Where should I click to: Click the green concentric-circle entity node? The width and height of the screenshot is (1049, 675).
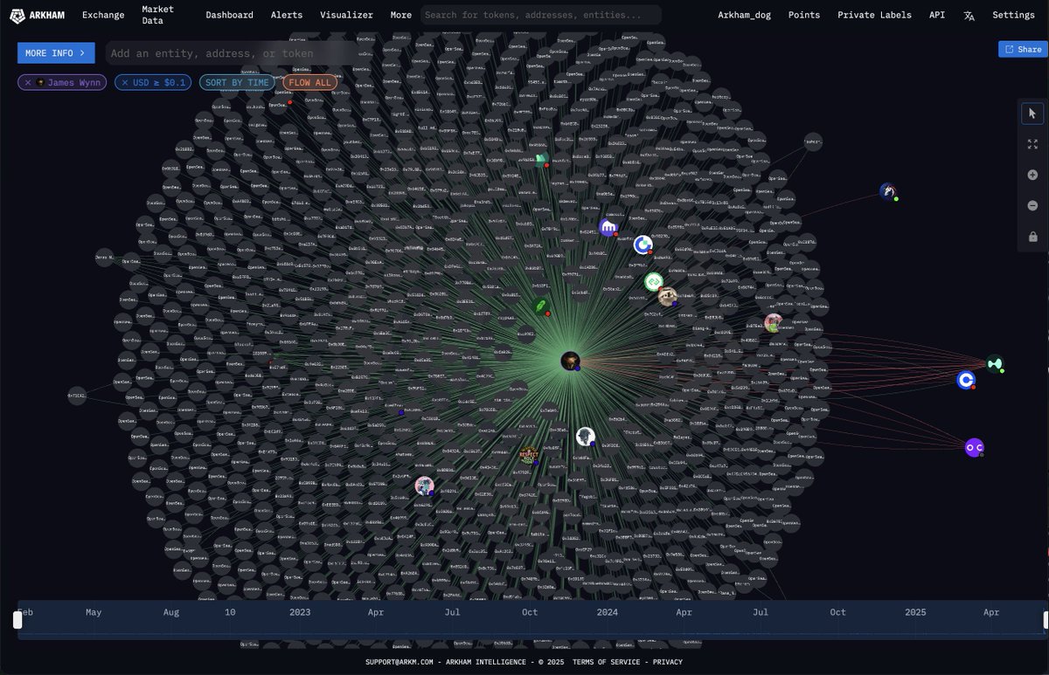[x=654, y=282]
